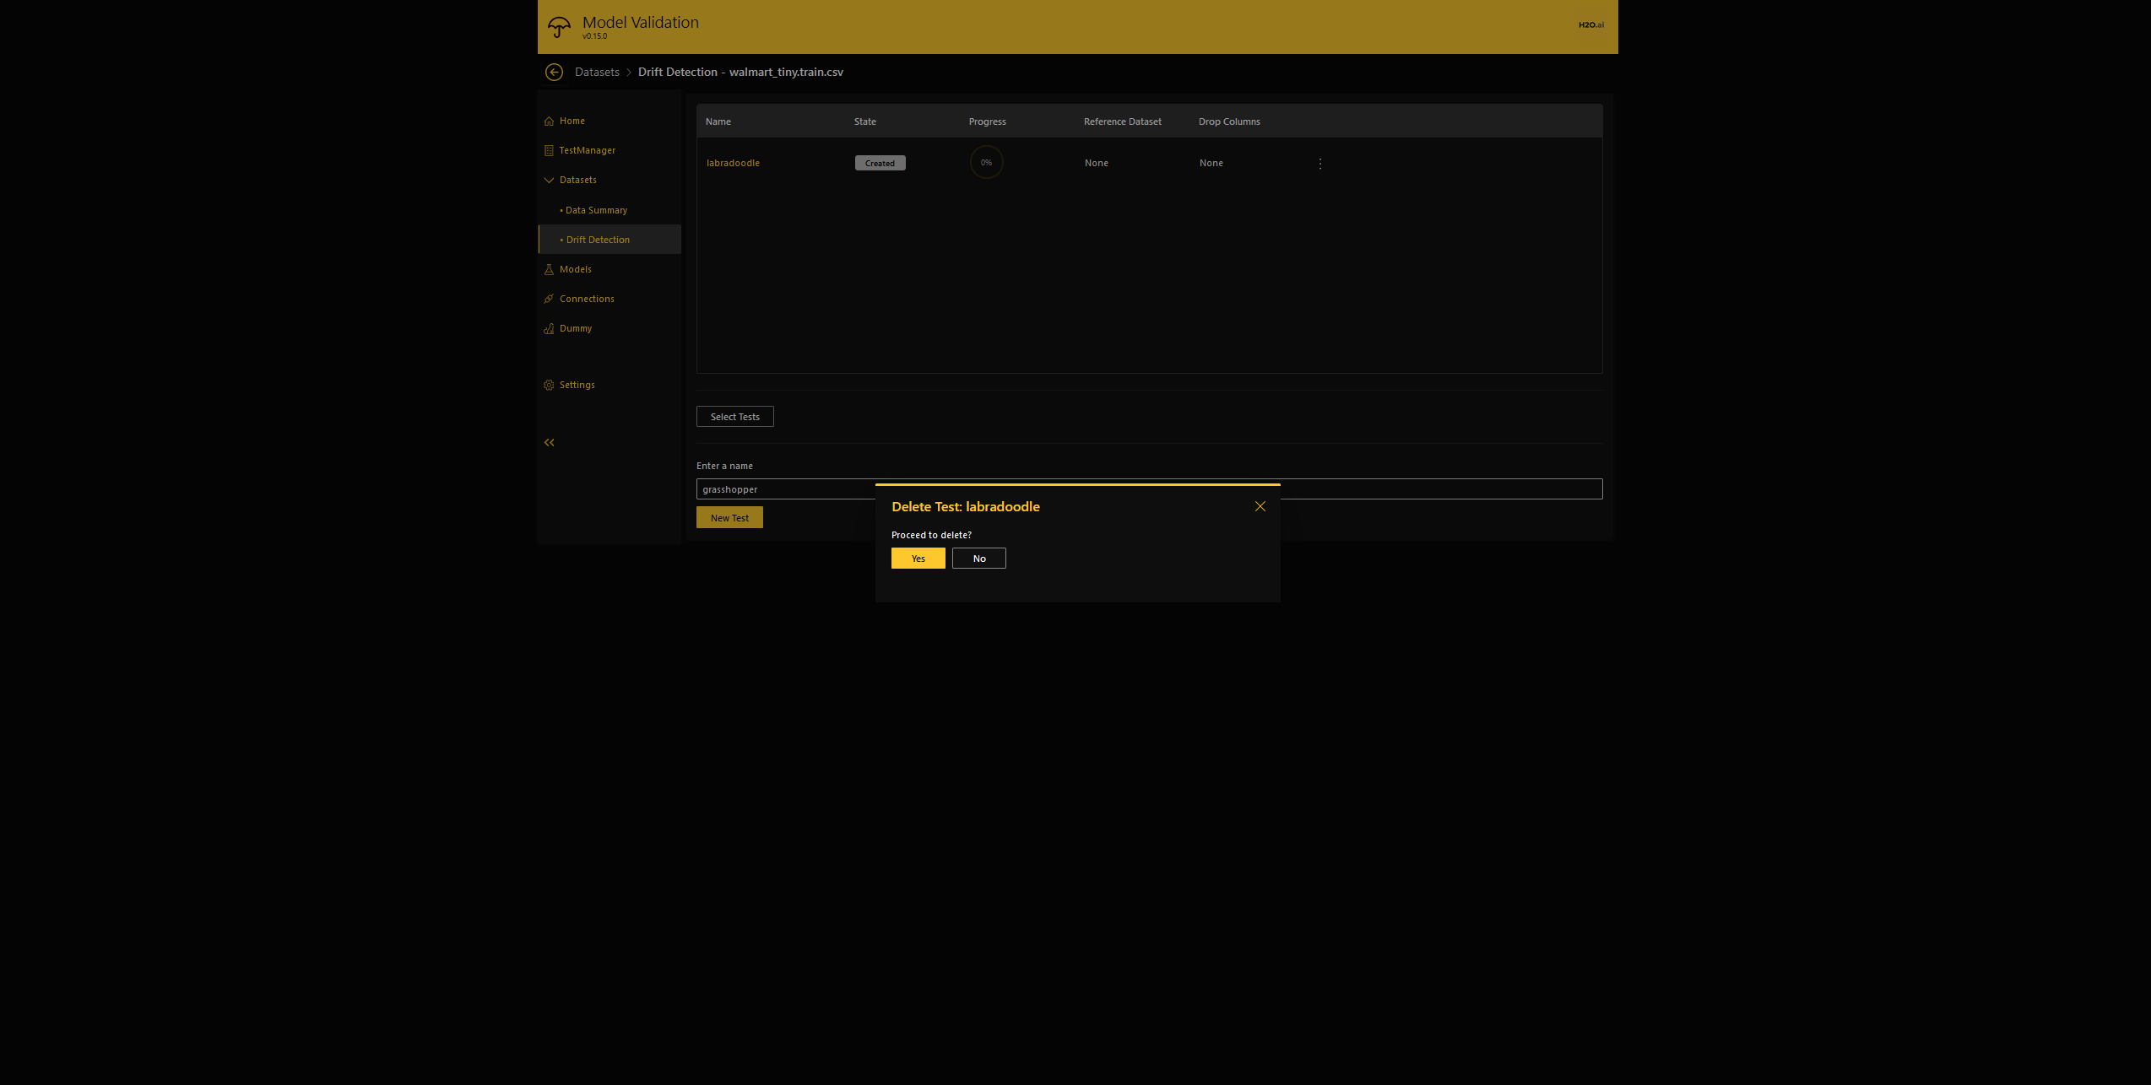Viewport: 2151px width, 1085px height.
Task: Click the grasshopper name input field
Action: (785, 489)
